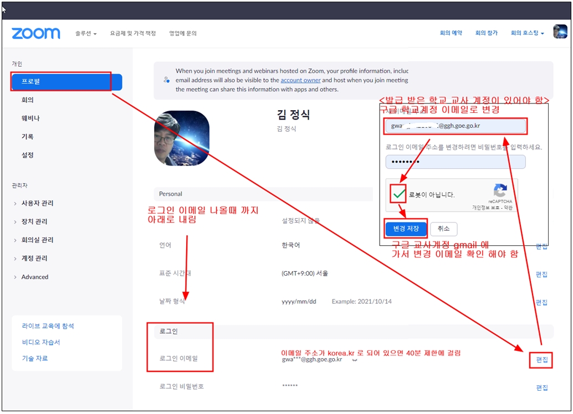Click 취소 button in email dialog
The width and height of the screenshot is (573, 414).
pyautogui.click(x=443, y=229)
